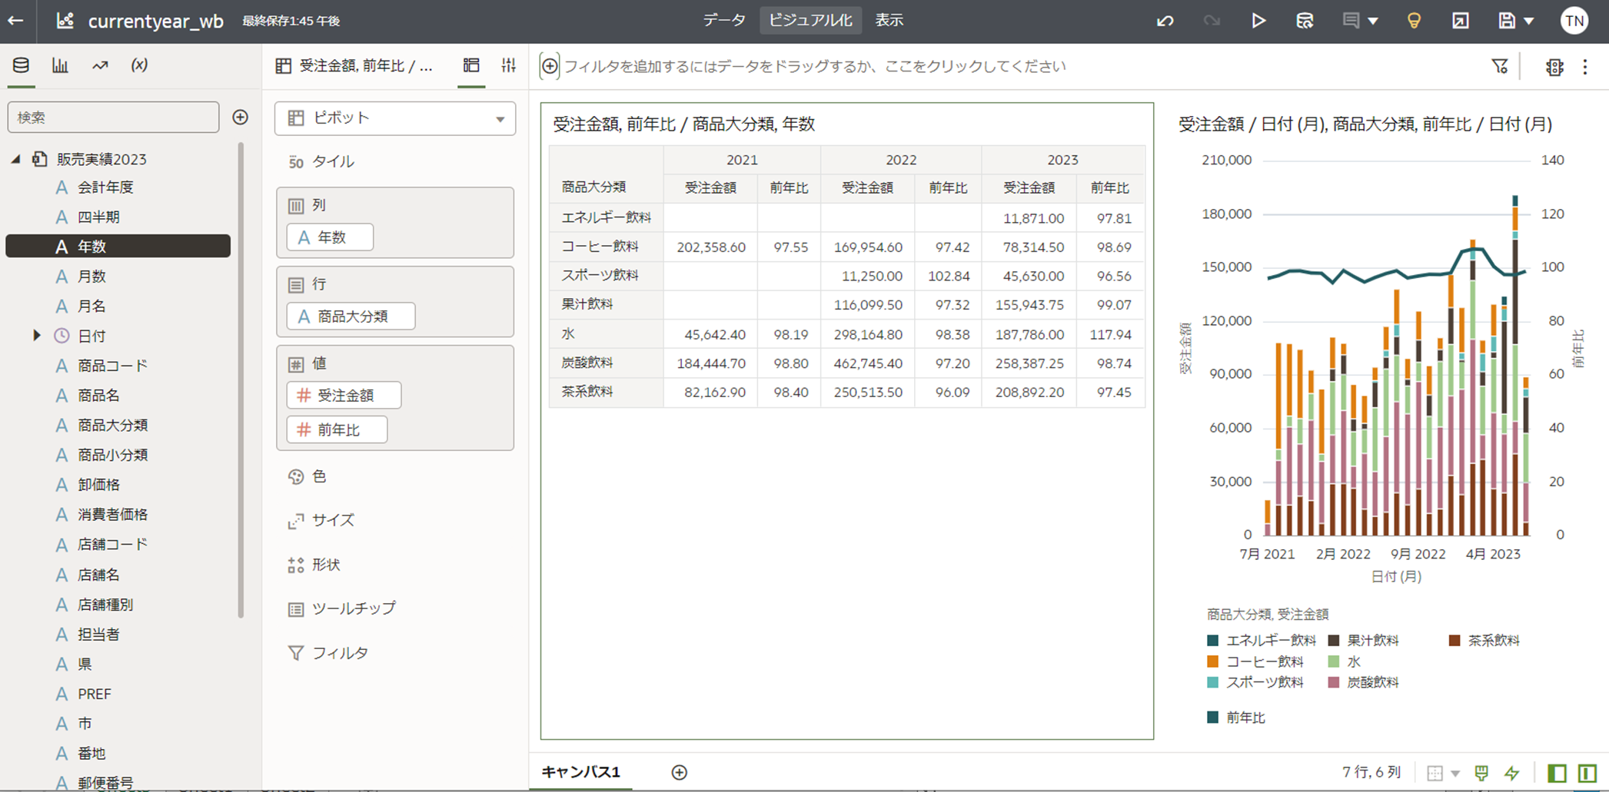Viewport: 1609px width, 792px height.
Task: Switch to the ビジュアル化 tab
Action: coord(810,21)
